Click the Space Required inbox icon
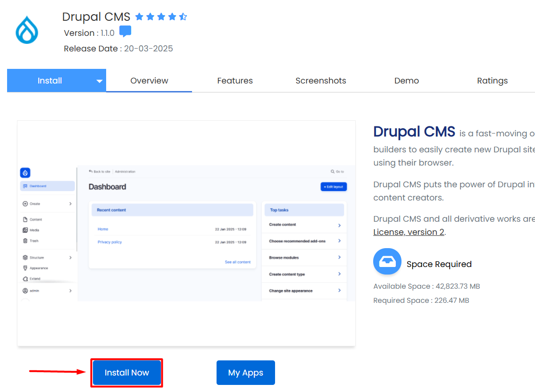Screen dimensions: 535x392 pyautogui.click(x=387, y=261)
